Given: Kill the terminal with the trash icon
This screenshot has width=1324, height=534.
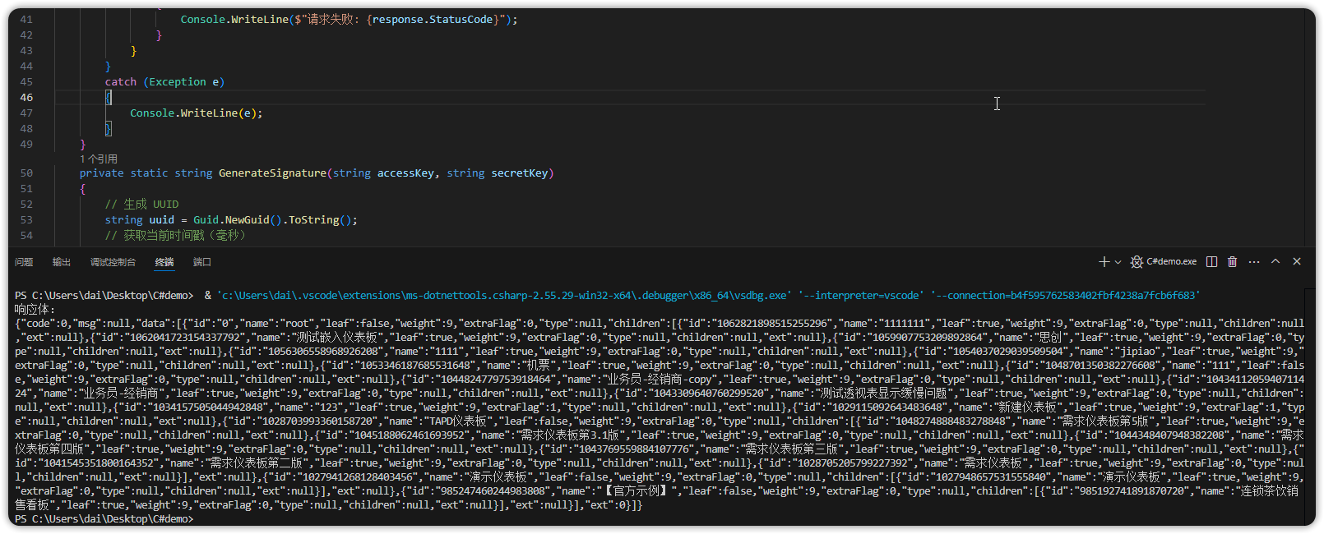Looking at the screenshot, I should point(1232,261).
